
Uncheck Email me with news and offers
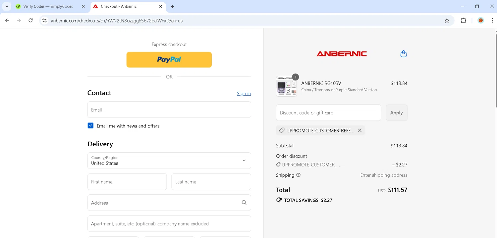pos(90,126)
